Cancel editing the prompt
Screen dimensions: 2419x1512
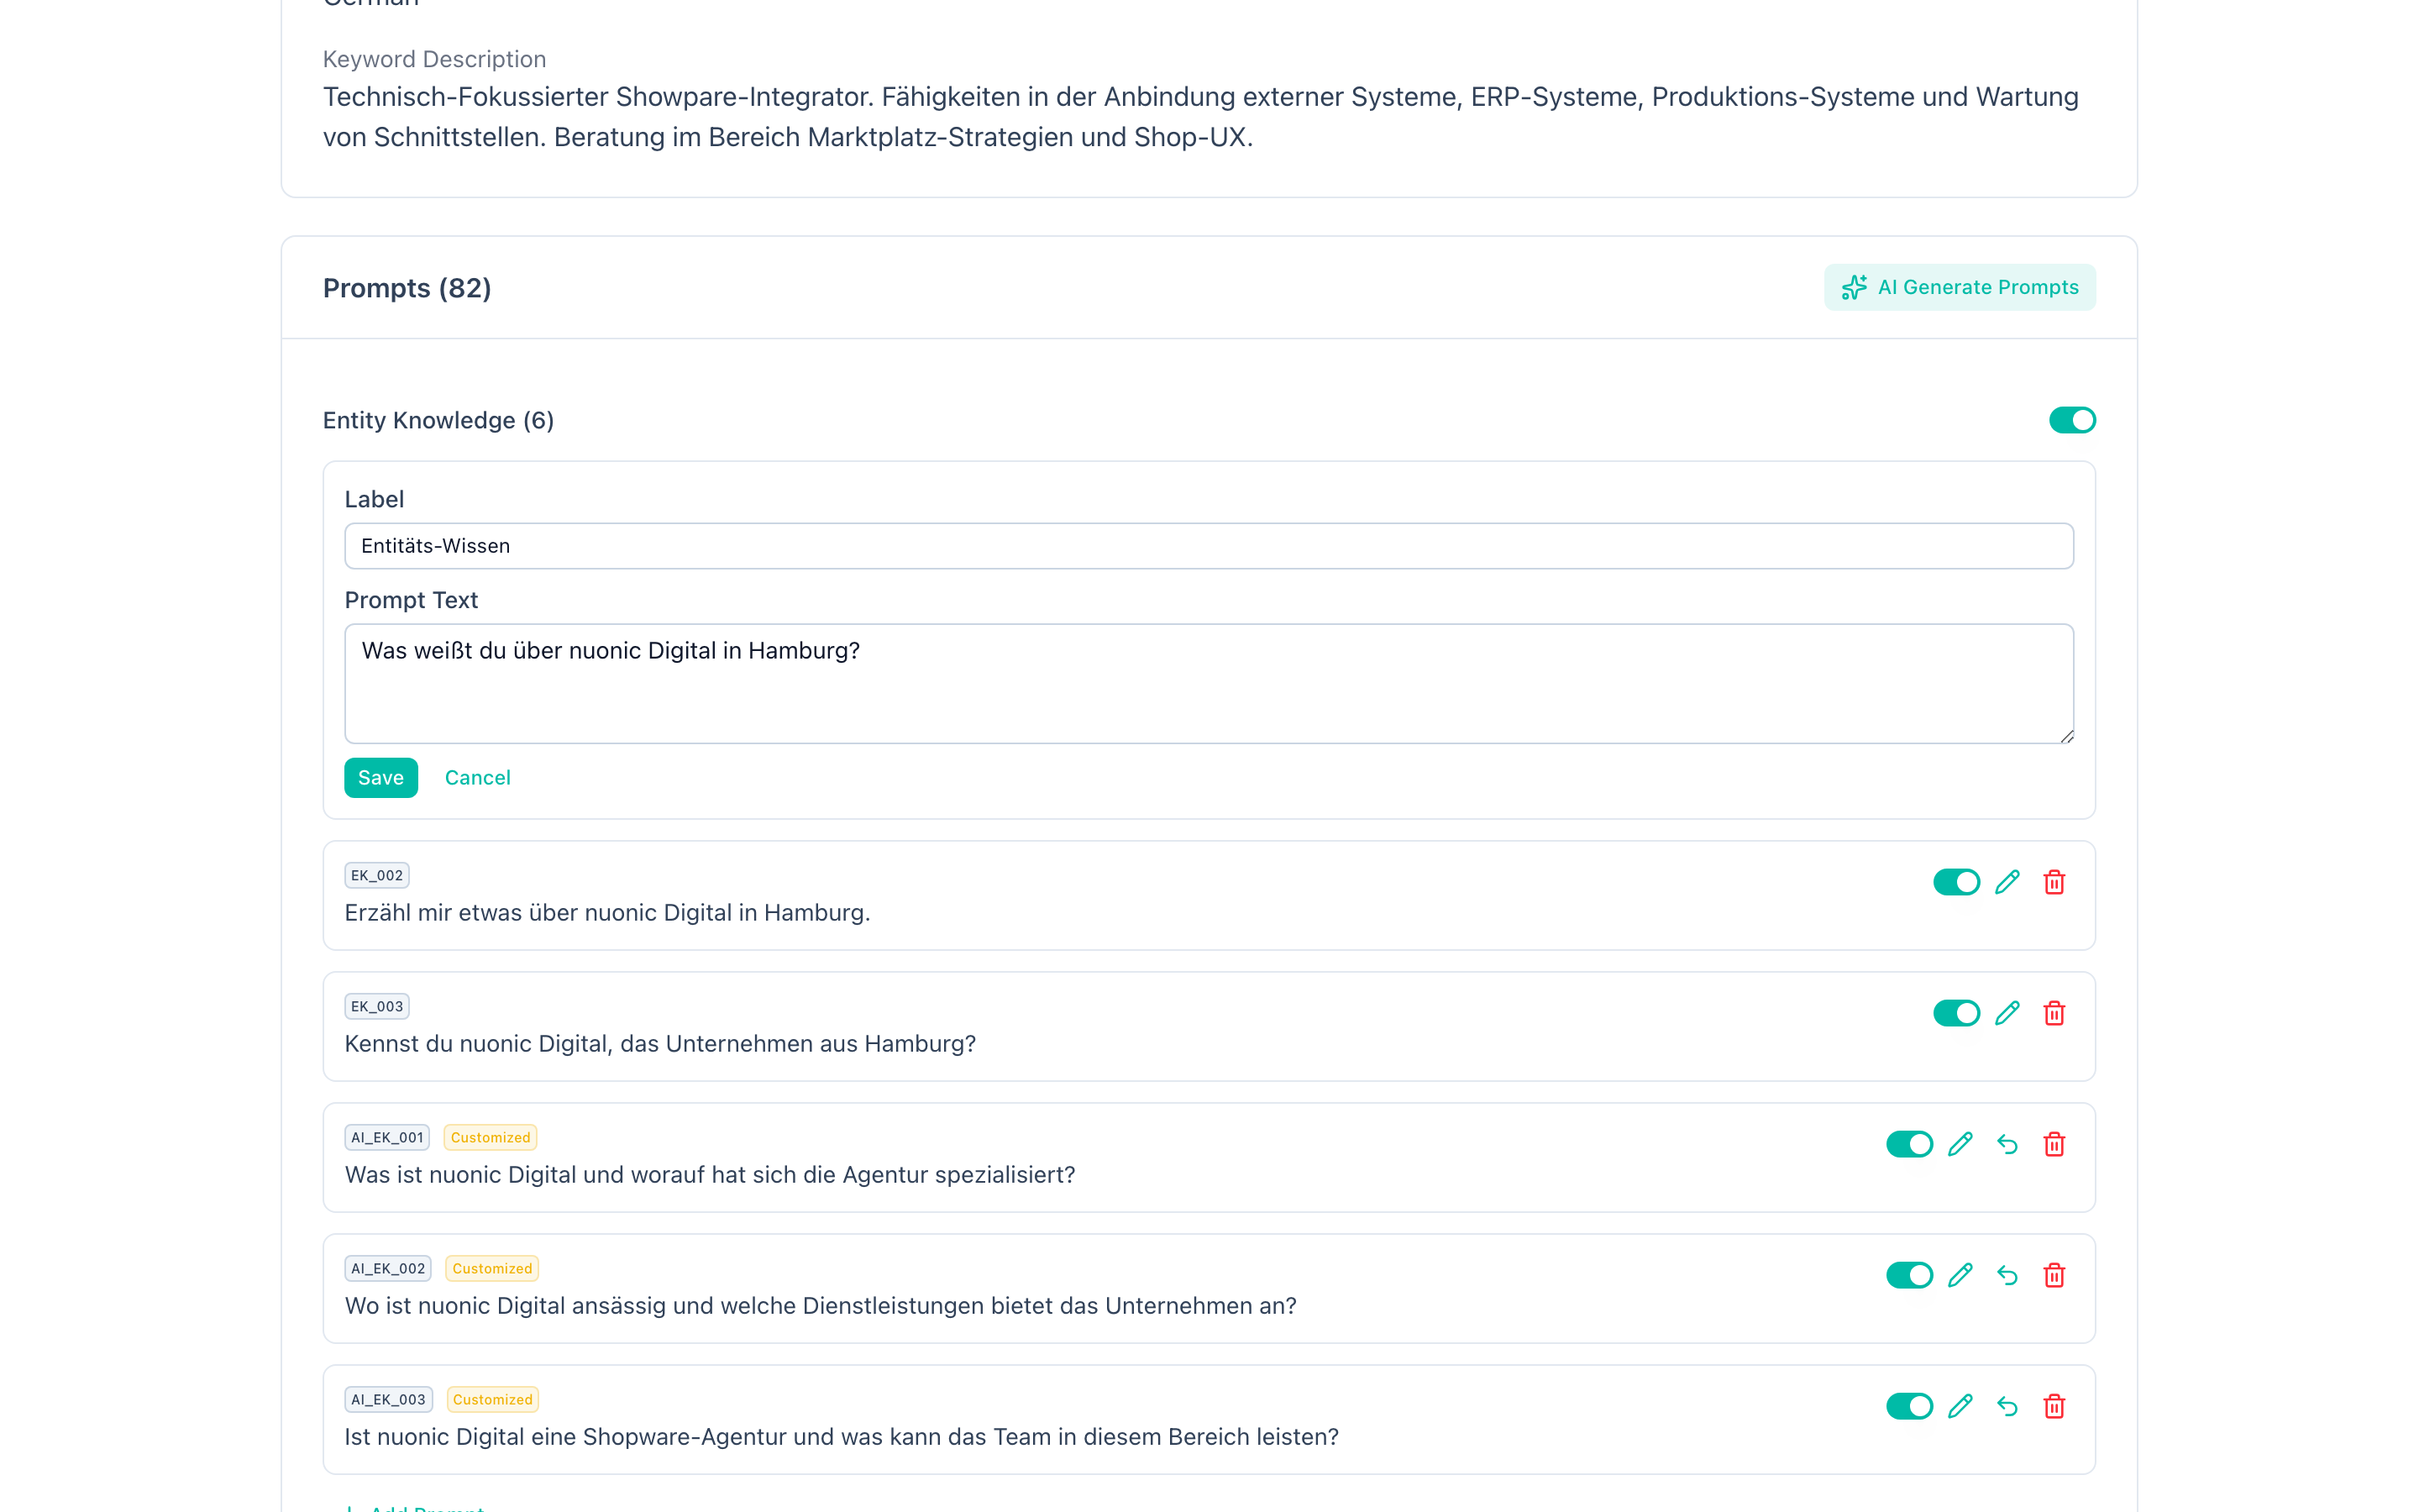(x=477, y=778)
